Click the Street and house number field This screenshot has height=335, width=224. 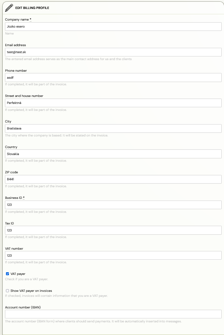tap(113, 103)
